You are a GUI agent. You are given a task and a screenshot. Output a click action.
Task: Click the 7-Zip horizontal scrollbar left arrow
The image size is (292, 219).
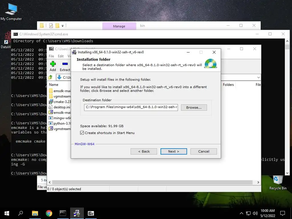[x=50, y=182]
